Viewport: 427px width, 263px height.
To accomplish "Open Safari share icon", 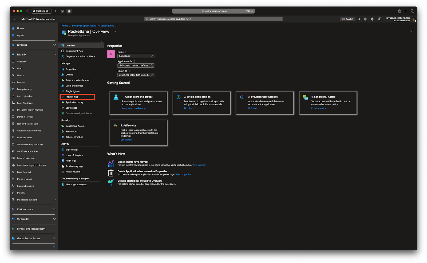I will pos(400,11).
